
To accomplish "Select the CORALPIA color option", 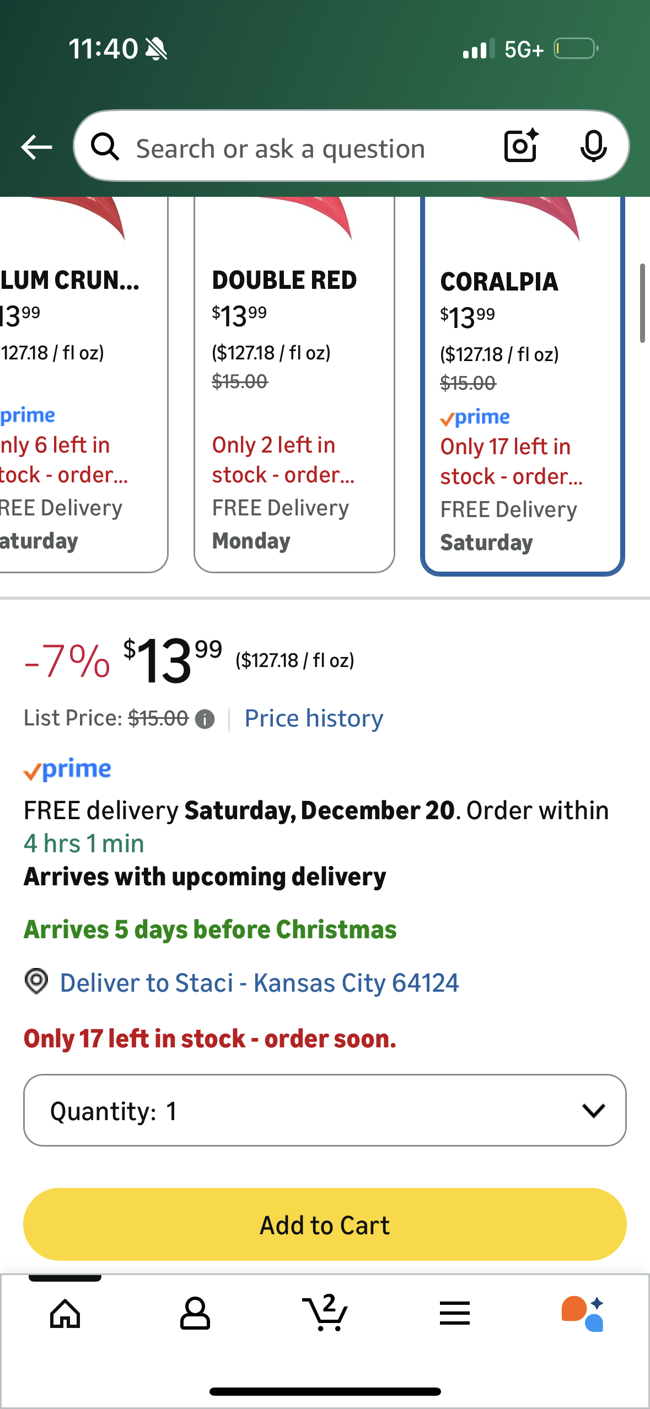I will pos(522,386).
